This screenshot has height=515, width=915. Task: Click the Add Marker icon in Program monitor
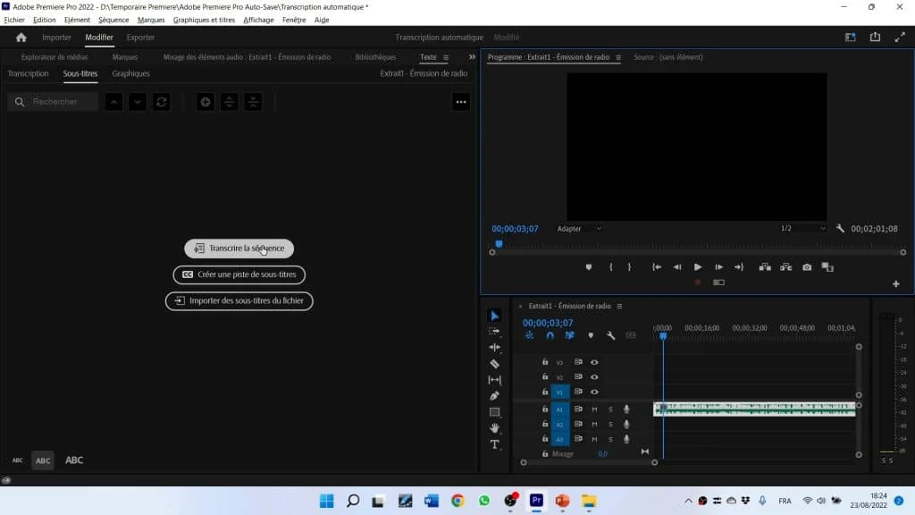588,266
